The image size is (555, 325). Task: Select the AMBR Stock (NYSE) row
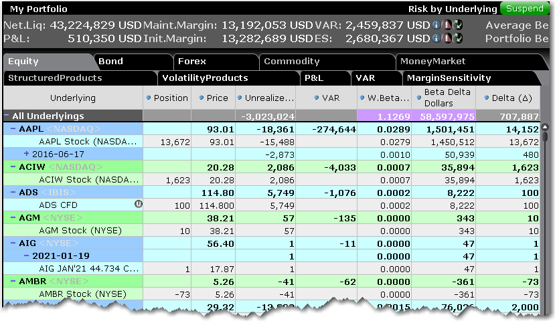coord(272,294)
